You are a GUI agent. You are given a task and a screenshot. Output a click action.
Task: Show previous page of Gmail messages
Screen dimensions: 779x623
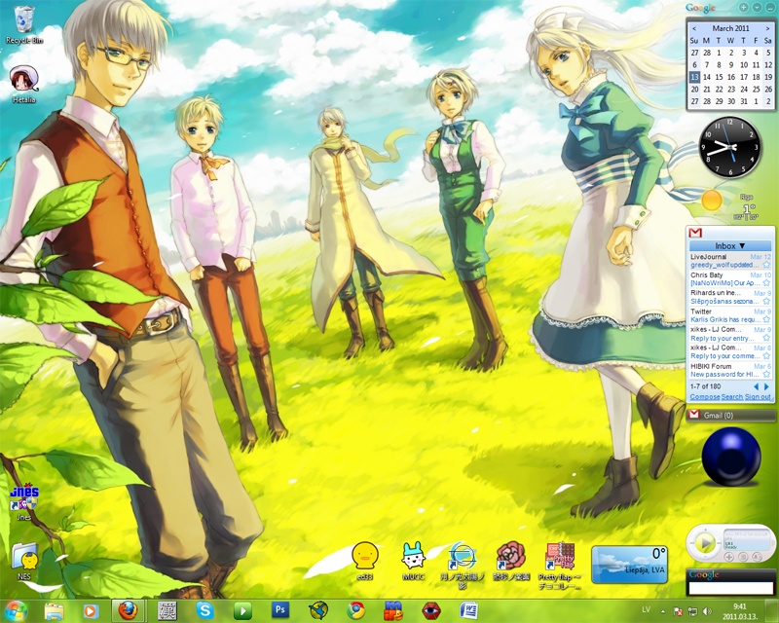pos(757,386)
